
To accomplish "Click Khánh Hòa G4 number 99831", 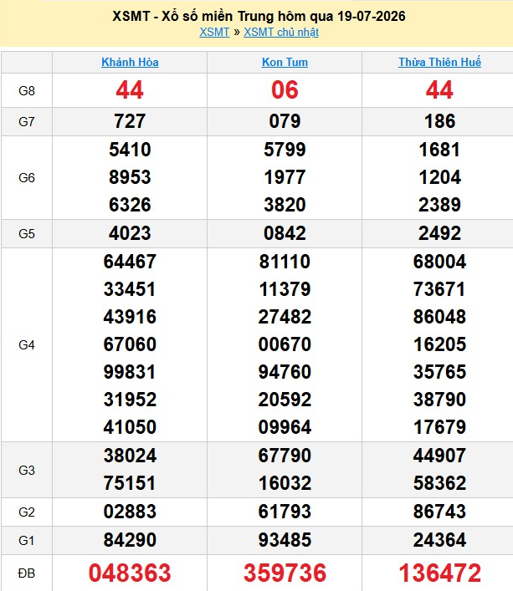I will (130, 372).
